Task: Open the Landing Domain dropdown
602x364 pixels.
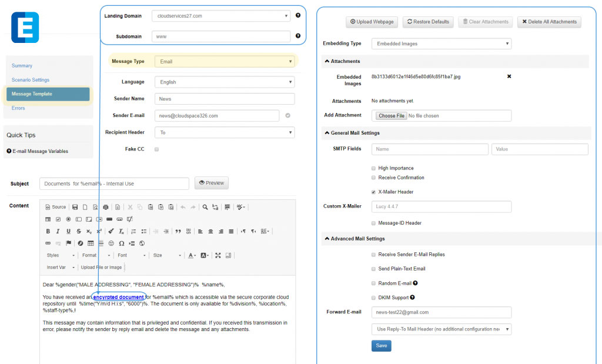Action: [220, 16]
